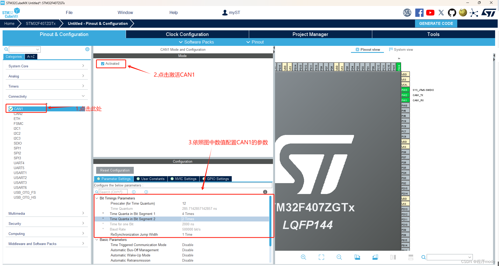Open the GitHub icon

click(452, 12)
